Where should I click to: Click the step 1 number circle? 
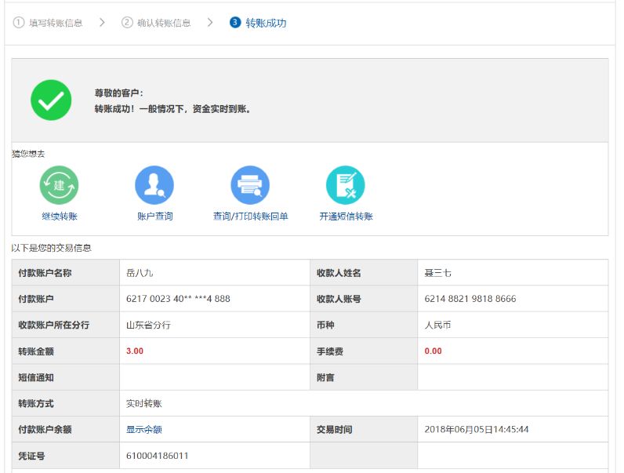click(19, 23)
